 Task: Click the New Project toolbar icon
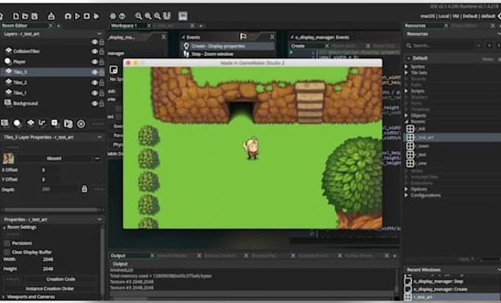tap(15, 16)
